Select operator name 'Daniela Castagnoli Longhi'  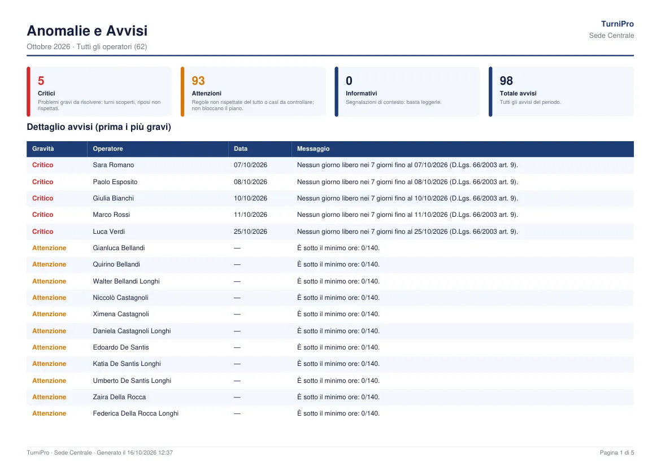coord(132,331)
